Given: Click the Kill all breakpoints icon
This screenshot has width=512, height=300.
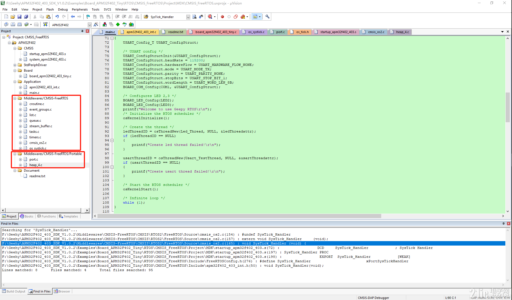Looking at the screenshot, I should (x=243, y=17).
